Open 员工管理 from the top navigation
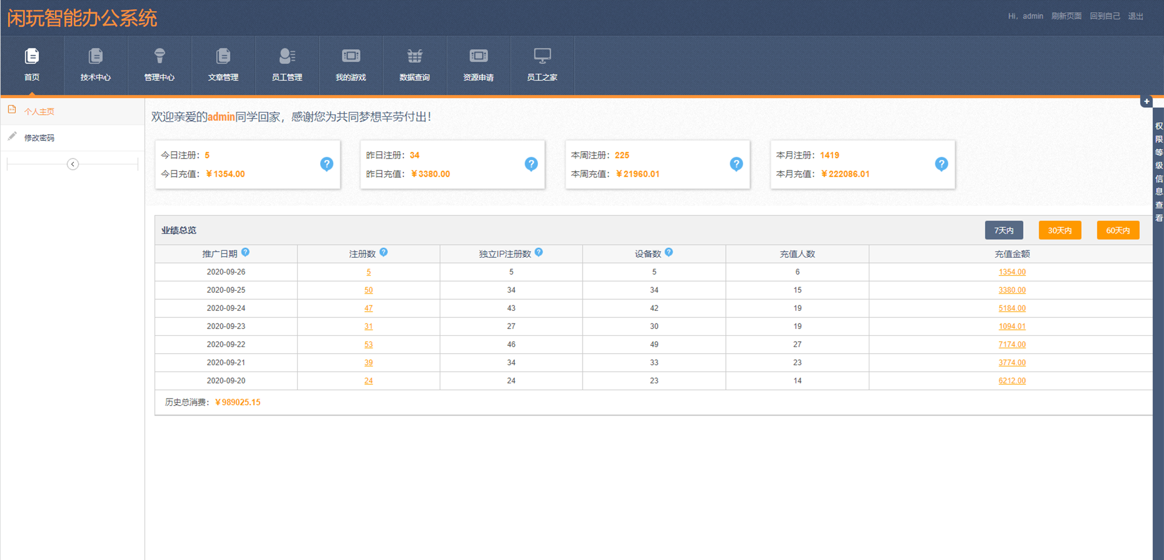This screenshot has height=560, width=1164. pos(287,57)
